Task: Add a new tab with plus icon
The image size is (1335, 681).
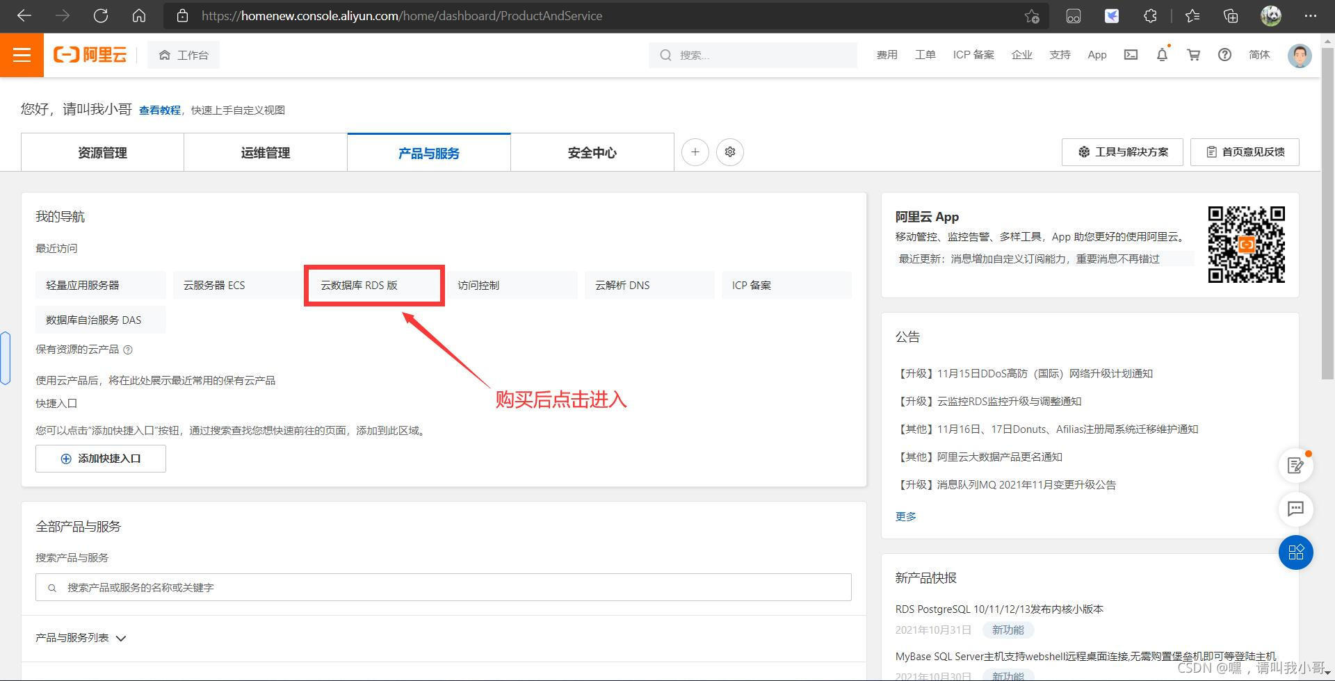Action: pyautogui.click(x=695, y=151)
